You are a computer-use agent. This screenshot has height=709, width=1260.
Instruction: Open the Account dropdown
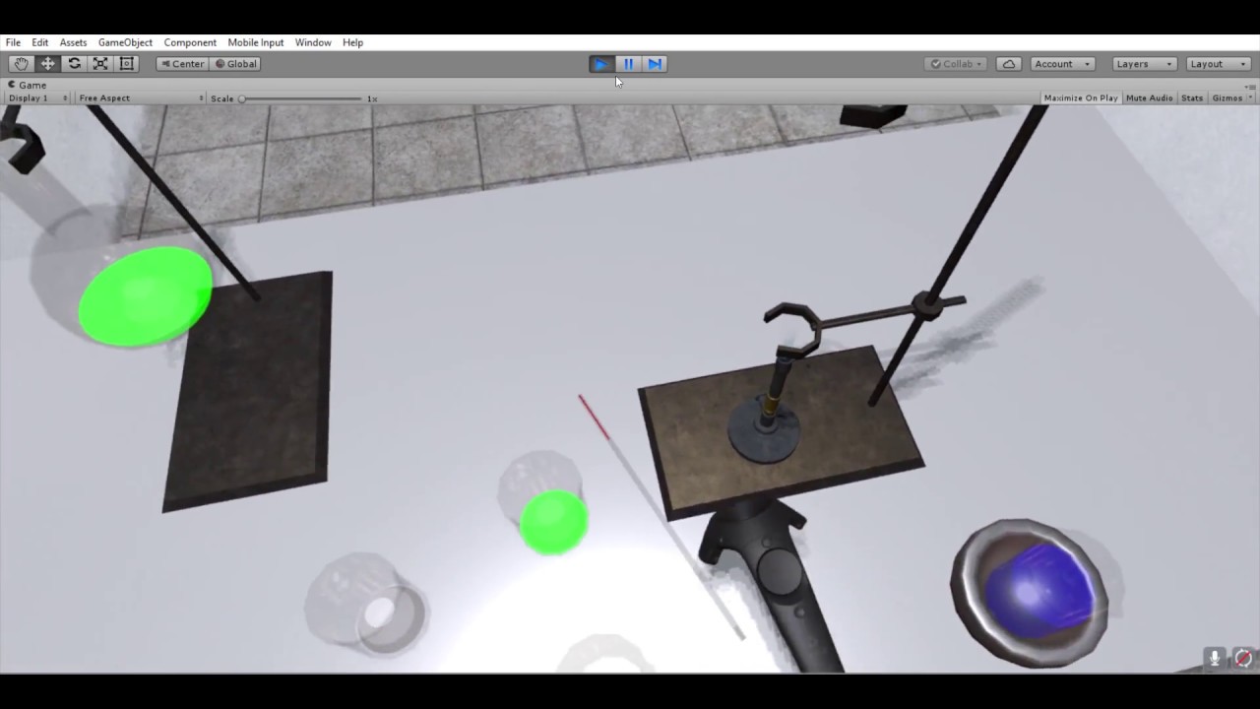coord(1062,64)
